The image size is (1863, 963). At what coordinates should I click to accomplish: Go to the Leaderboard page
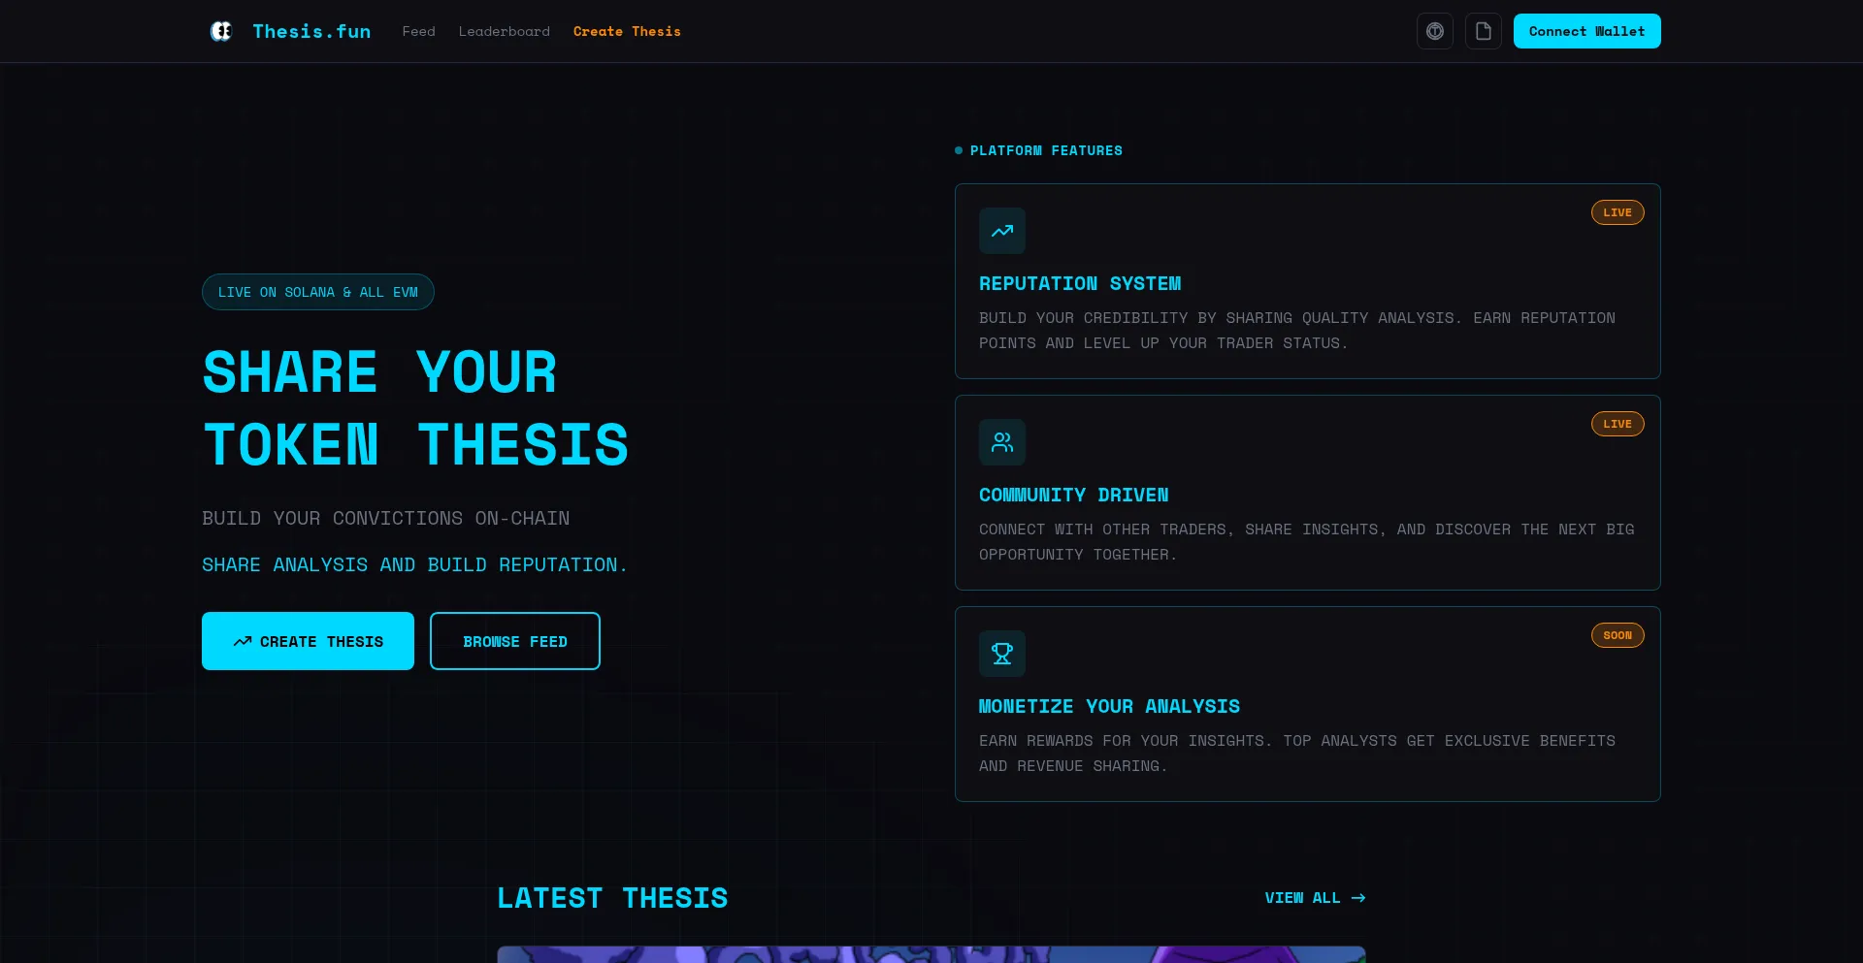[x=504, y=31]
